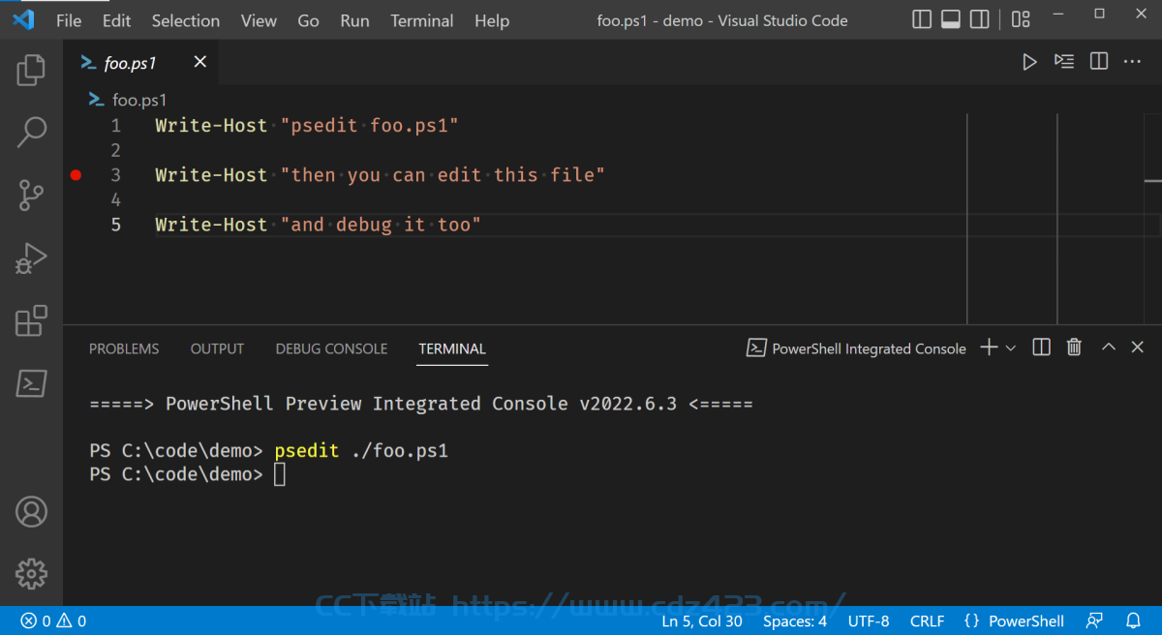
Task: Open the Explorer view in activity bar
Action: point(31,70)
